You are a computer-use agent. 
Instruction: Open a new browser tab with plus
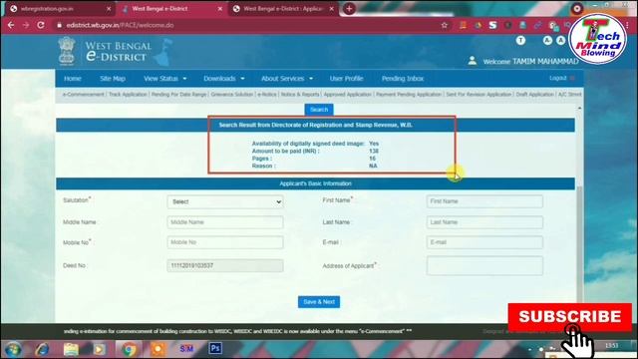tap(349, 9)
